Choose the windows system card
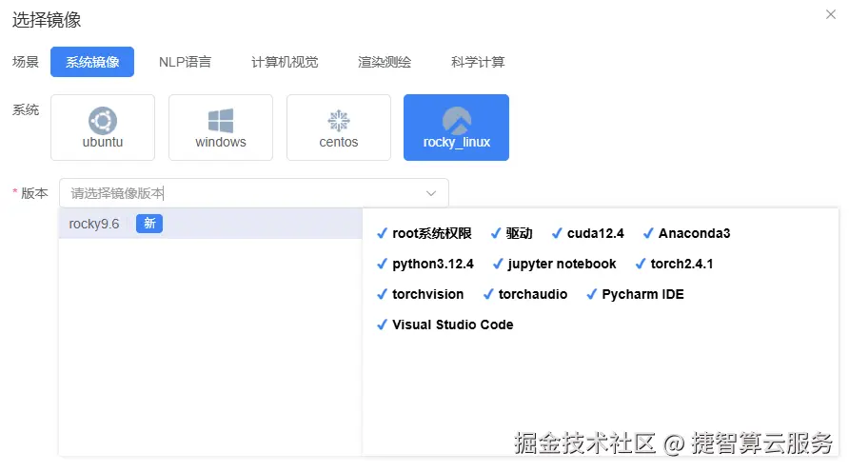Viewport: 849px width, 472px height. coord(221,128)
